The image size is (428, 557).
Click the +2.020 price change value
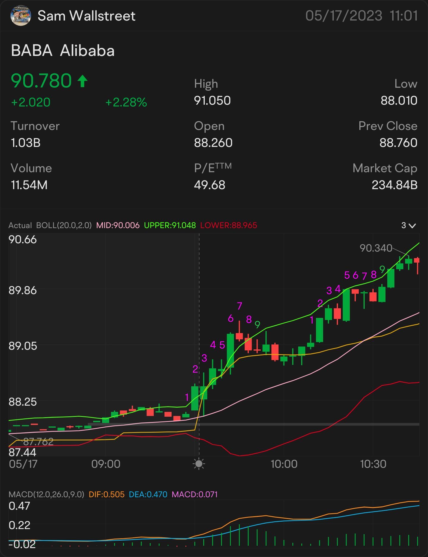click(x=31, y=102)
